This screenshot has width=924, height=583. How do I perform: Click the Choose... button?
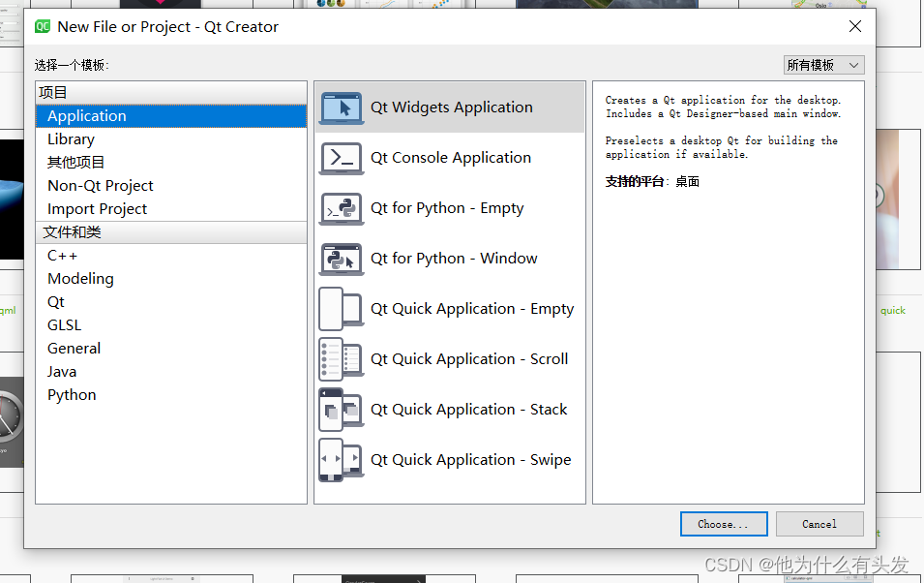click(724, 524)
